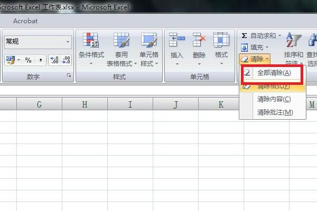This screenshot has height=211, width=317.
Task: Expand the Cell Styles (样式) dropdown arrow
Action: pyautogui.click(x=157, y=64)
